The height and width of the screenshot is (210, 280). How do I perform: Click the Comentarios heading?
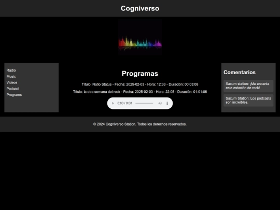click(x=240, y=72)
